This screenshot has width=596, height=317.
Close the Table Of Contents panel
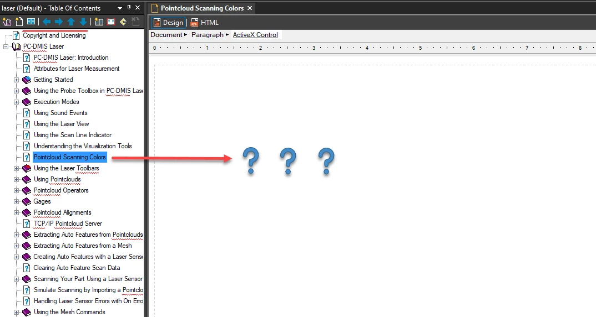pyautogui.click(x=138, y=8)
